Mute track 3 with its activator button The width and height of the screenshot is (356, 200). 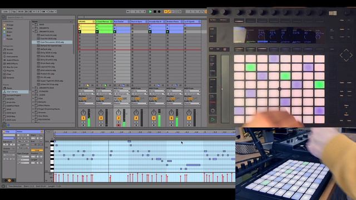118,118
